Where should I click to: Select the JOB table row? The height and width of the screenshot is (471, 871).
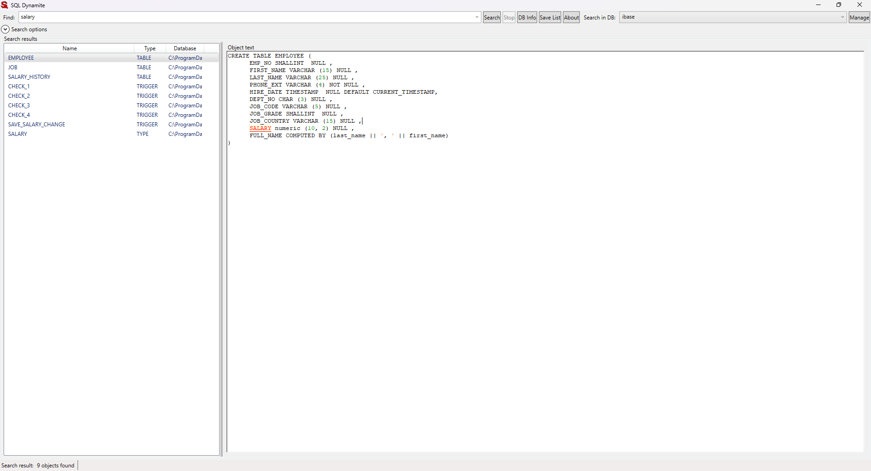click(13, 67)
